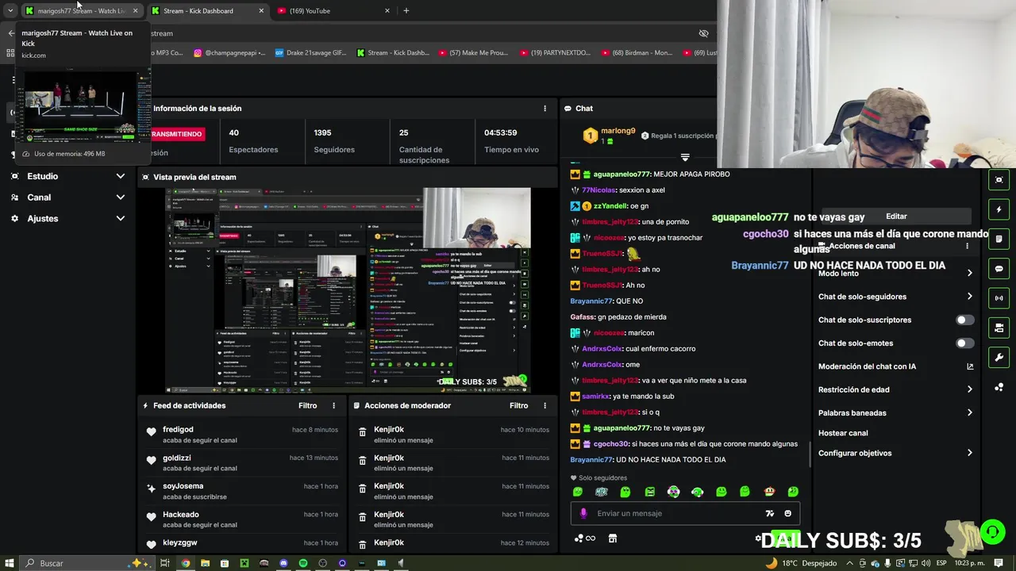Click the three-dots cluster icon below the wrench

(x=999, y=387)
